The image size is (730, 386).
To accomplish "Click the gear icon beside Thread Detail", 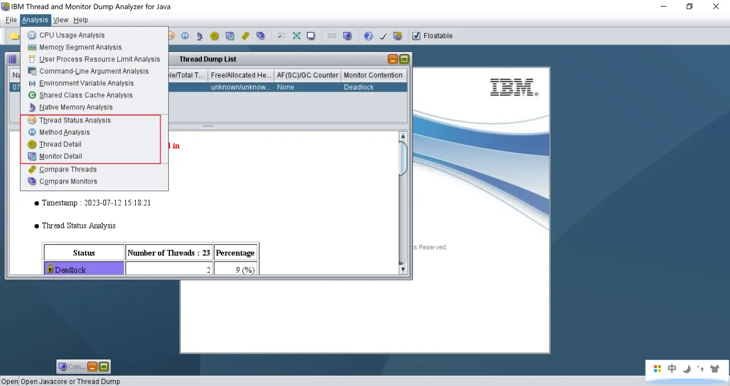I will [32, 144].
